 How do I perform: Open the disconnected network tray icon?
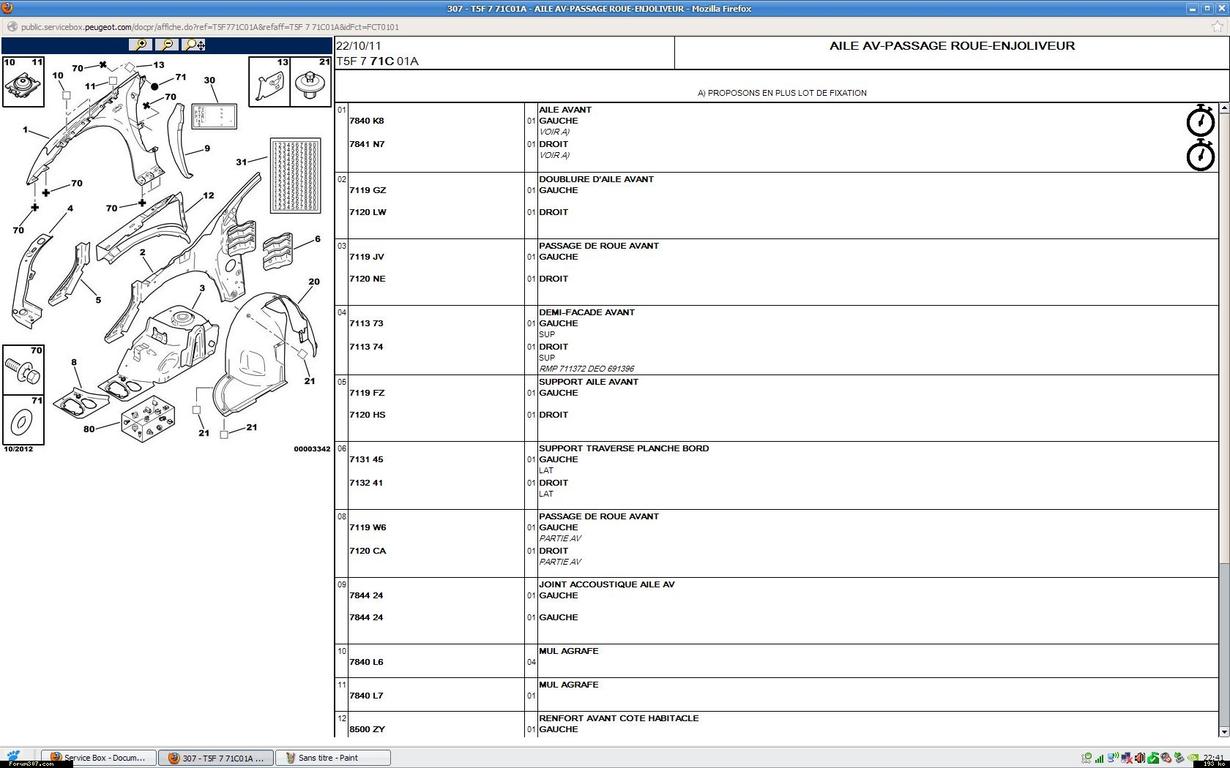tap(1127, 758)
